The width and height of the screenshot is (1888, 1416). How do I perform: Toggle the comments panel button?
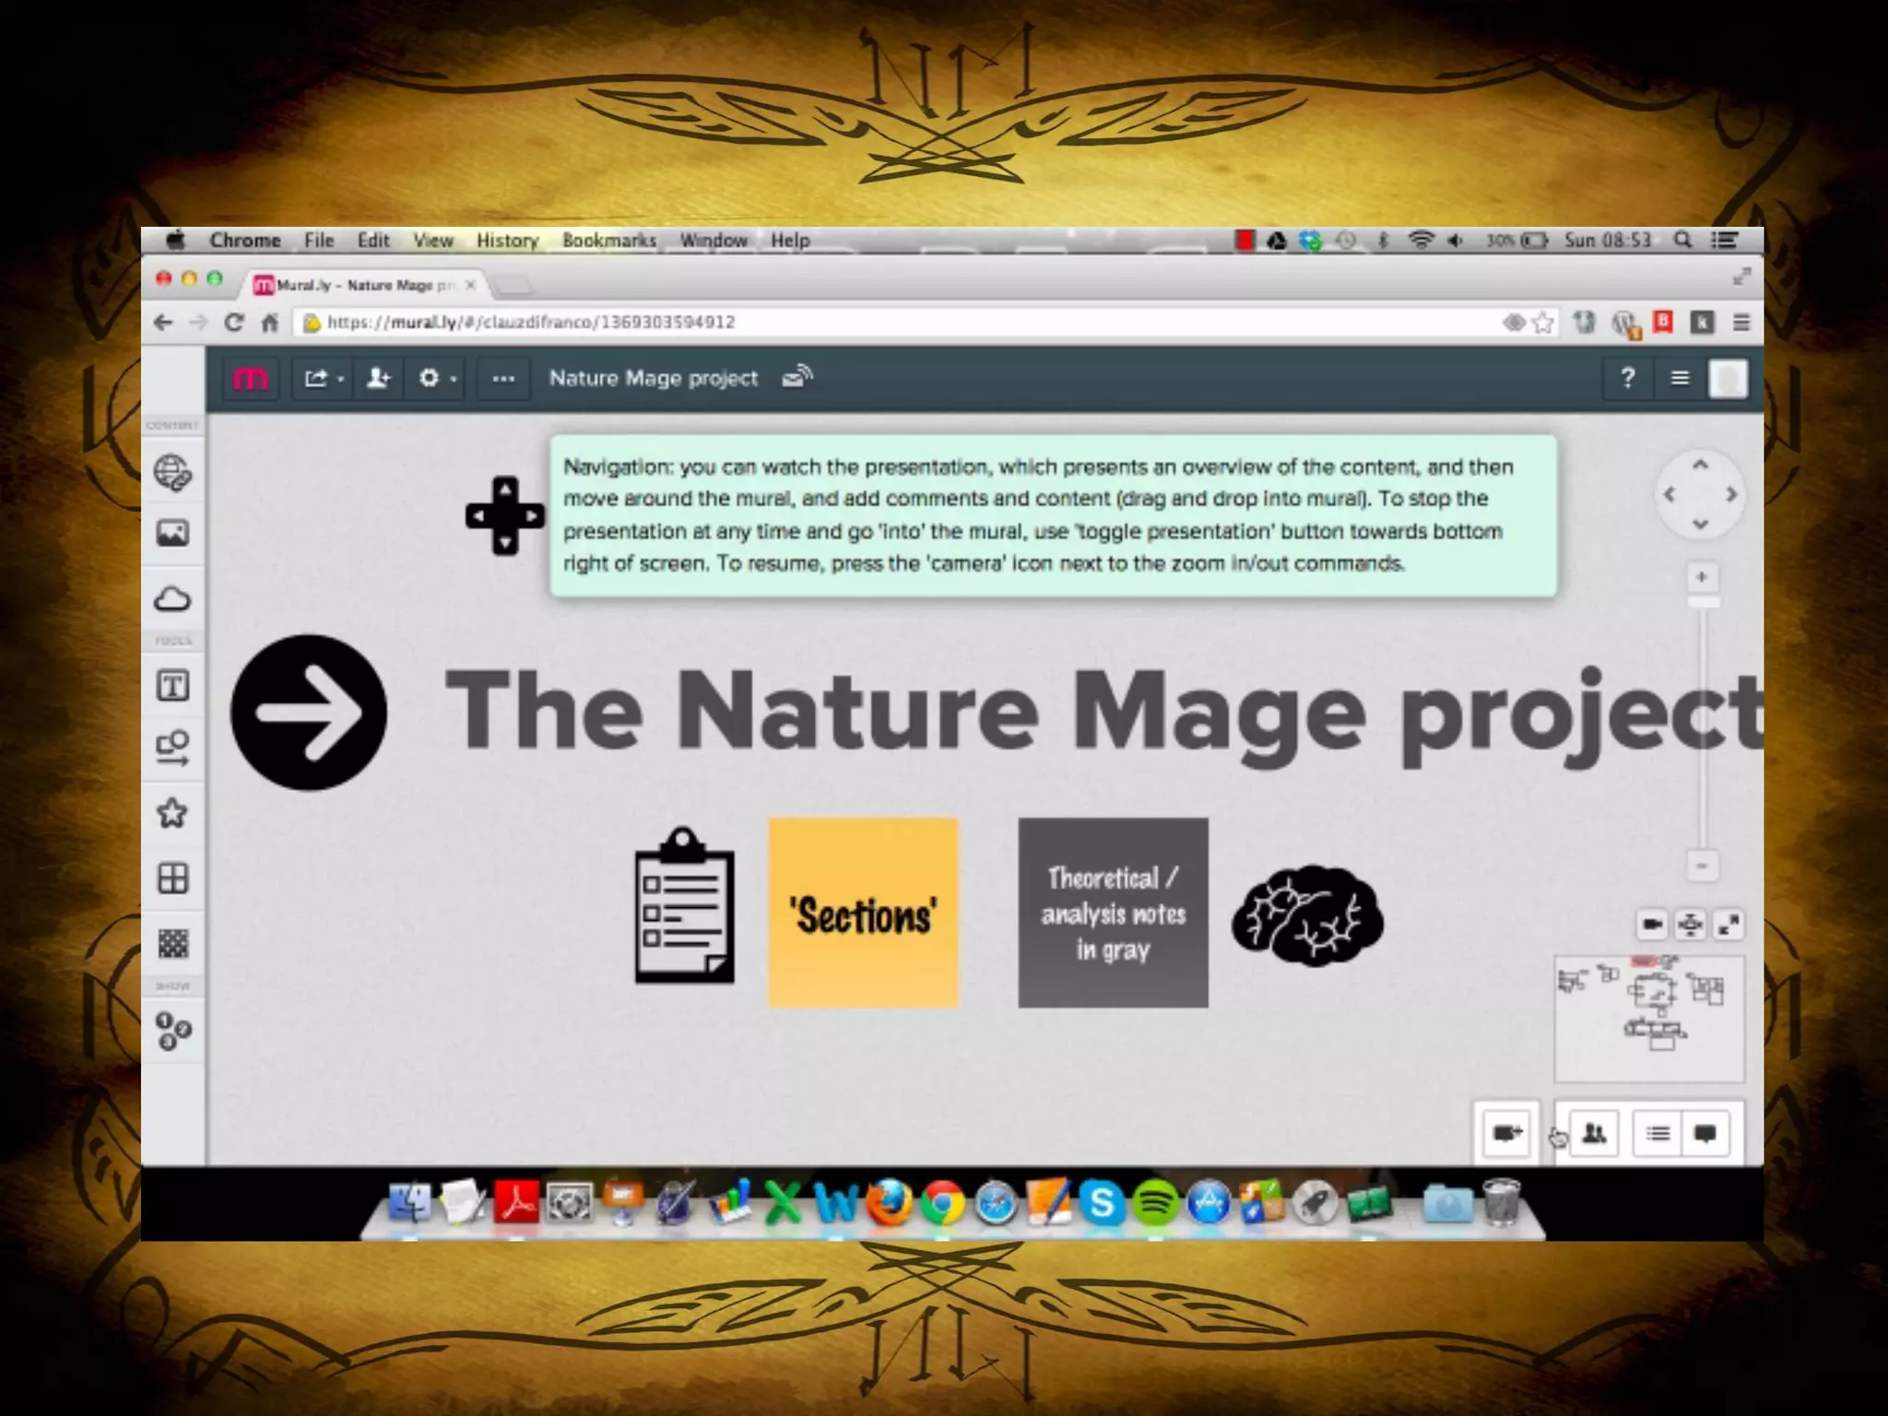click(1705, 1133)
